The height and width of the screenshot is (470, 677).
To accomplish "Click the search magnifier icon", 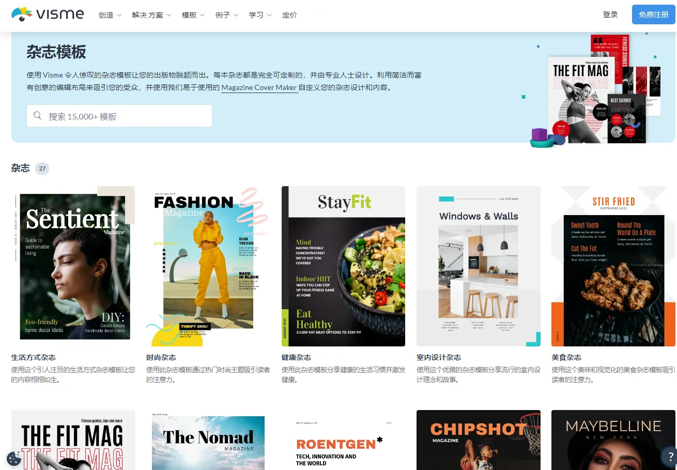I will (37, 116).
